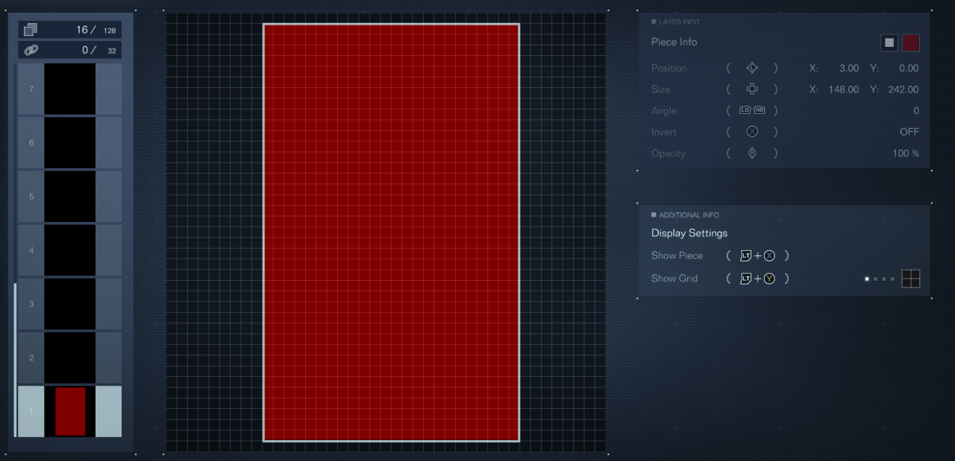Select the white square piece shape icon

(889, 43)
